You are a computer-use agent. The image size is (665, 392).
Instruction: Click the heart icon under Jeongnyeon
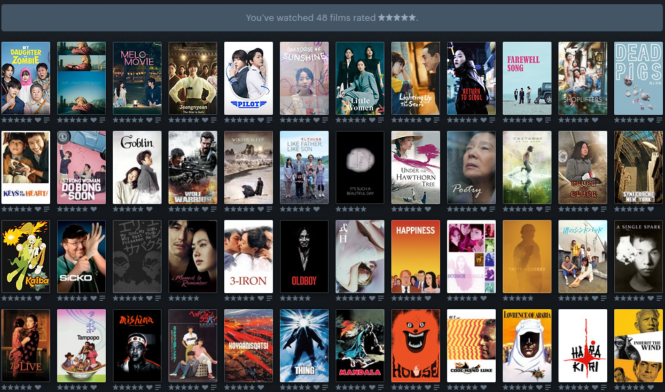(205, 120)
